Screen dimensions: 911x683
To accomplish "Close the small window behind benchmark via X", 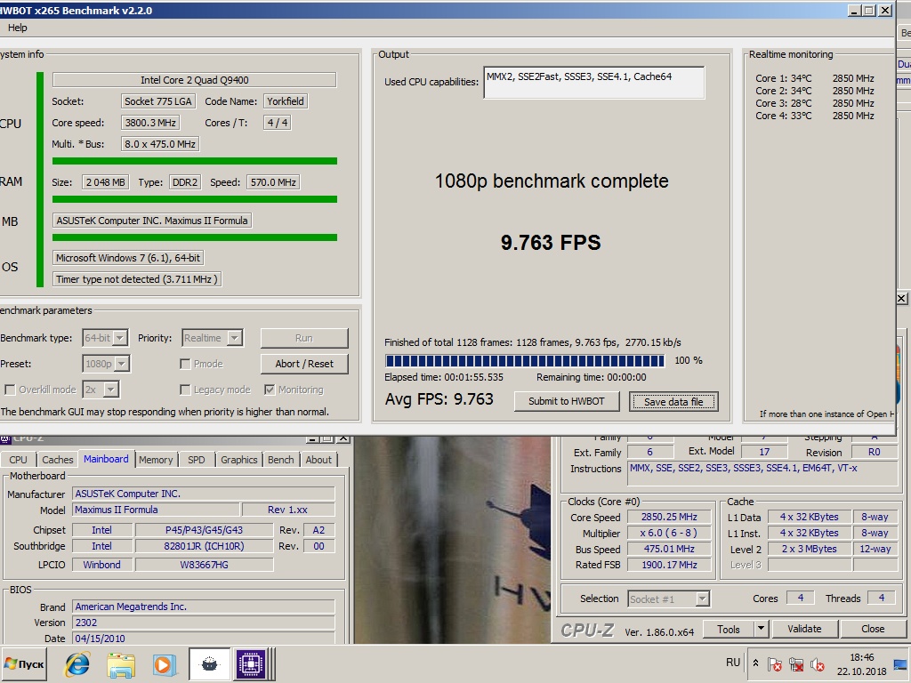I will [902, 299].
